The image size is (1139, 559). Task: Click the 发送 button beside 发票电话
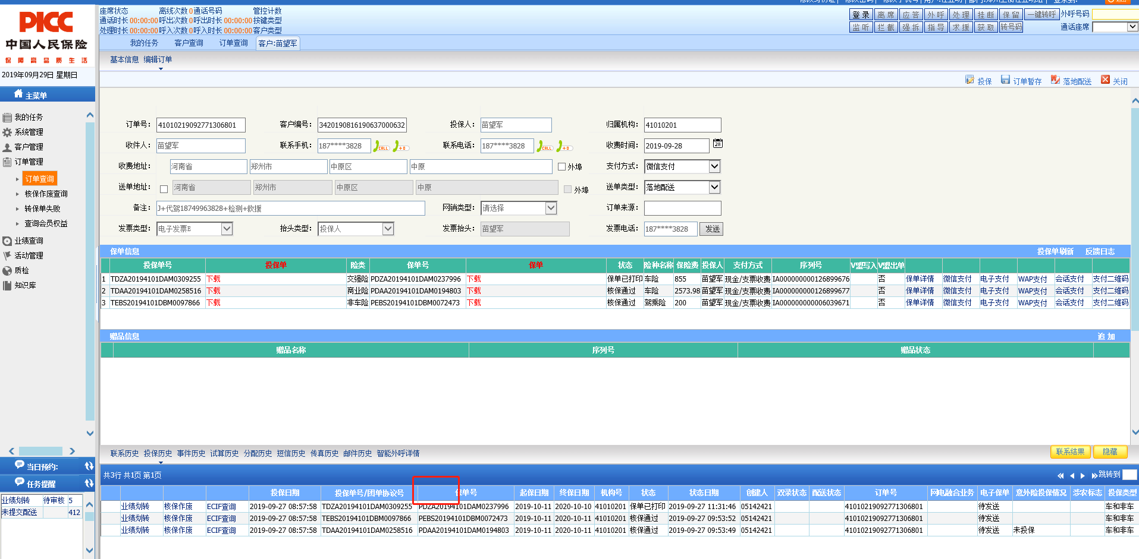[x=712, y=229]
